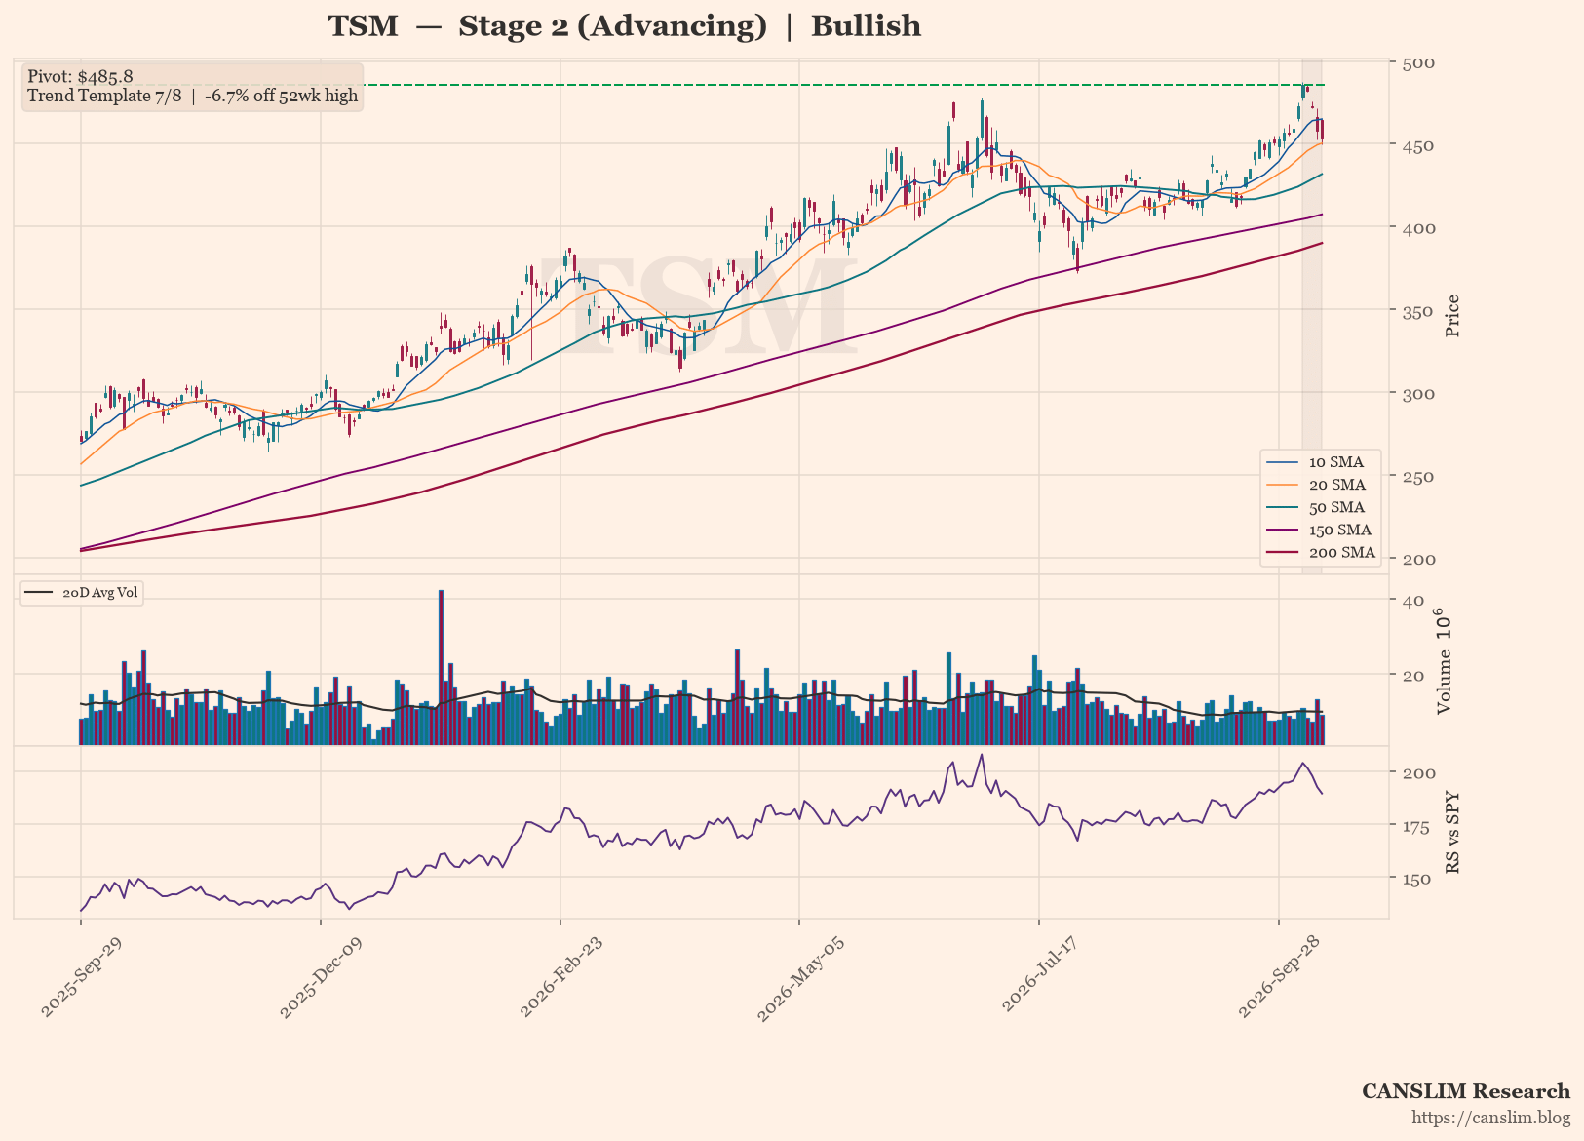1584x1141 pixels.
Task: Click the 400 price tick label
Action: pos(1418,228)
